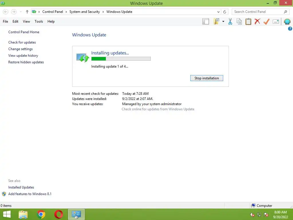Open the File menu

[x=5, y=21]
